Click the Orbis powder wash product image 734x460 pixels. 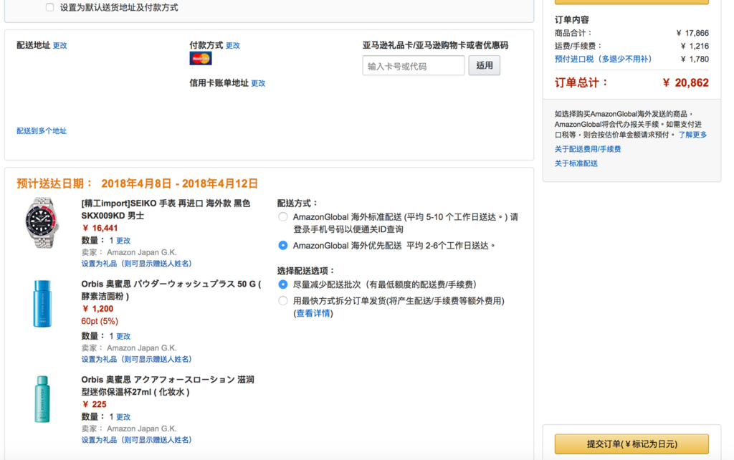pos(42,304)
